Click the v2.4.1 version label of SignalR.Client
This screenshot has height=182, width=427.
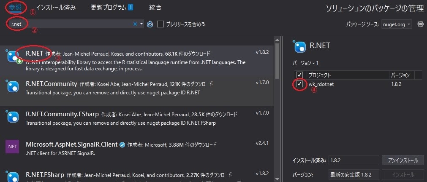coord(262,143)
